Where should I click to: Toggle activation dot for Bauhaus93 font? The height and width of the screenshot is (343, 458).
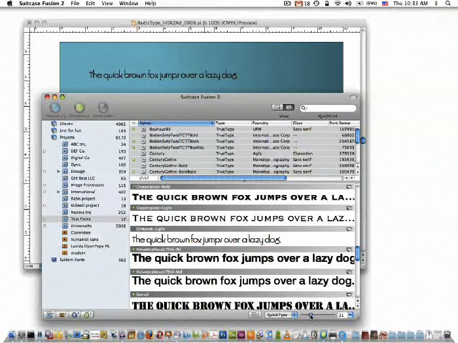133,129
